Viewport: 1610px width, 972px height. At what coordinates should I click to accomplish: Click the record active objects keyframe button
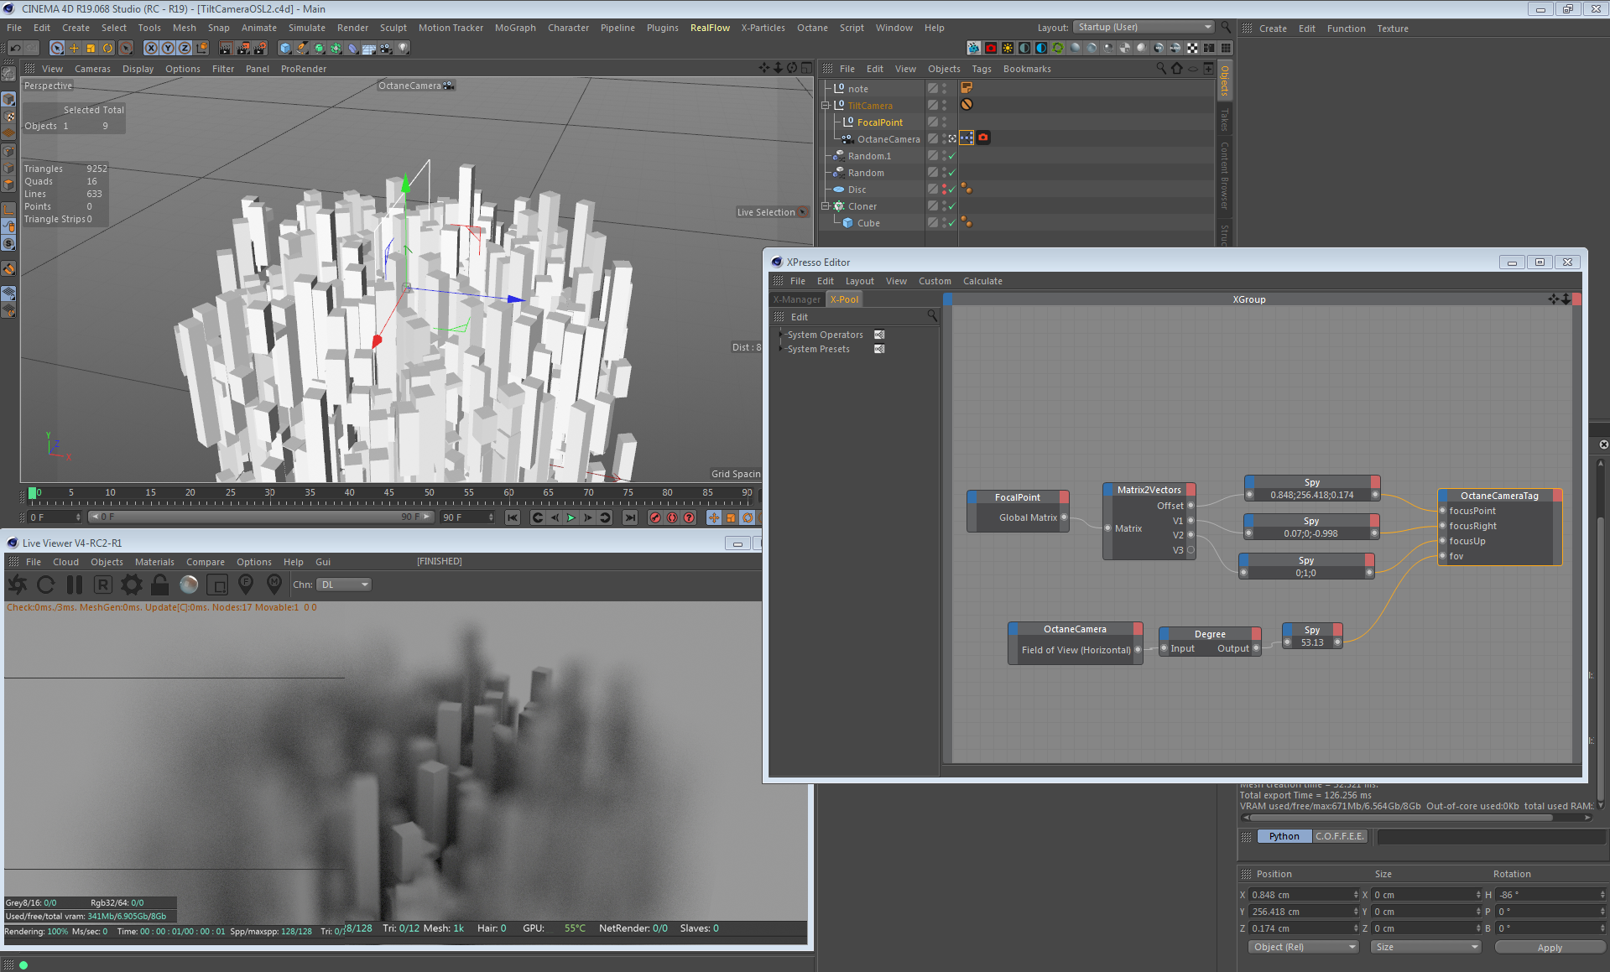[655, 517]
